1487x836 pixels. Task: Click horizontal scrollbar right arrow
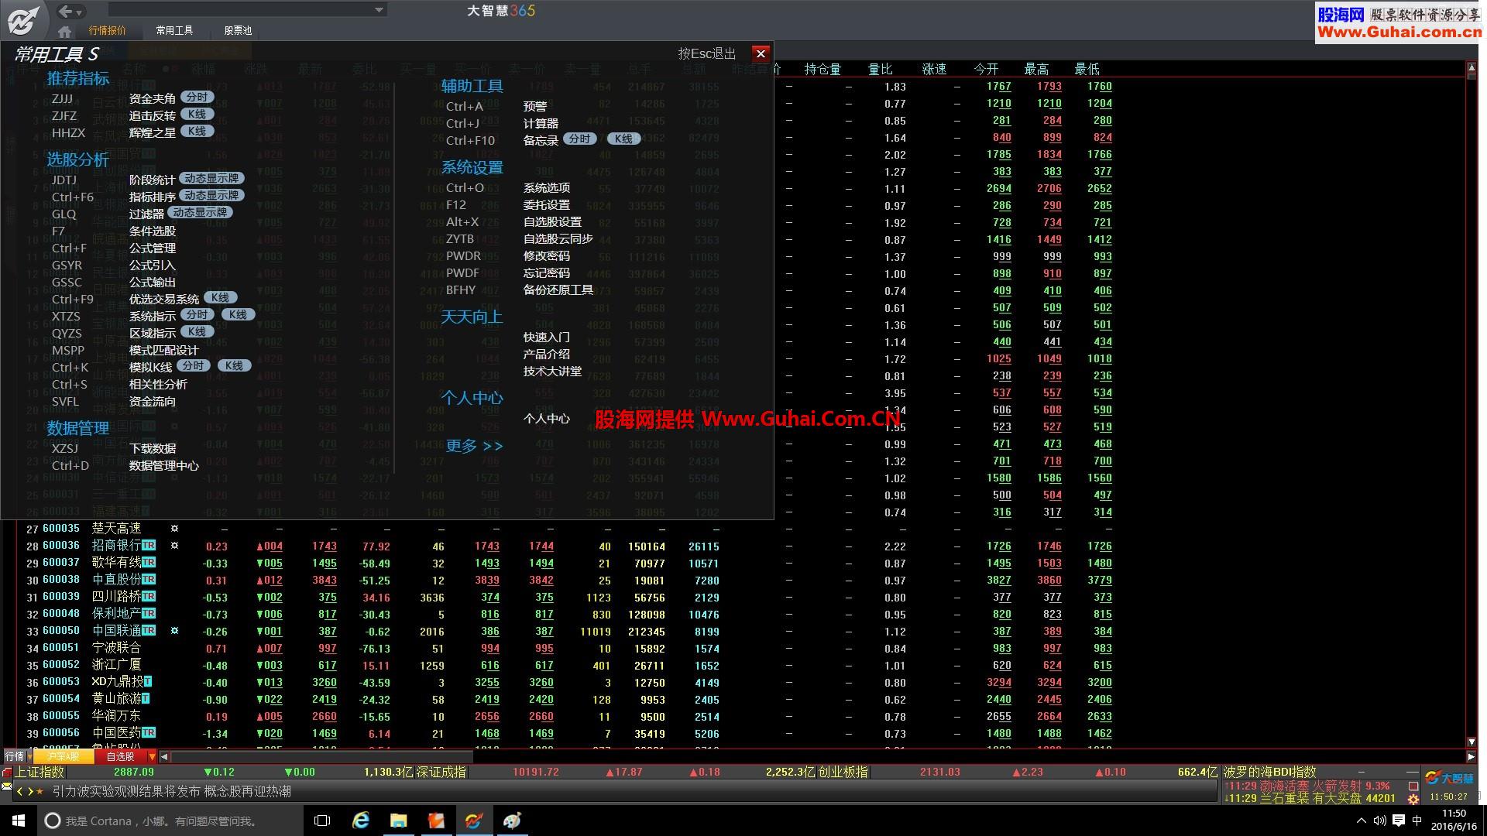pyautogui.click(x=1471, y=757)
